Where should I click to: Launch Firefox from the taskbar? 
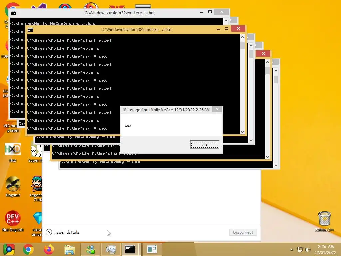49,249
